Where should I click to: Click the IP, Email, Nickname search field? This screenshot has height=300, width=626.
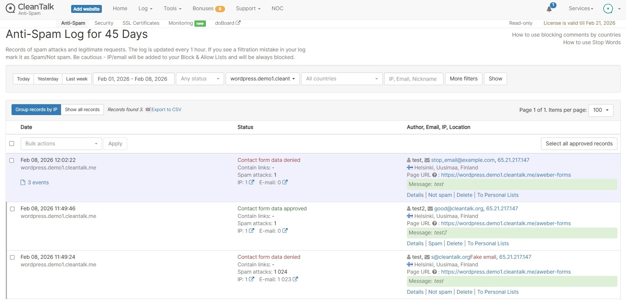coord(413,79)
